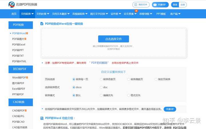Open PDF转图片 in the sidebar
Screen dimensions: 206x129
[18, 39]
